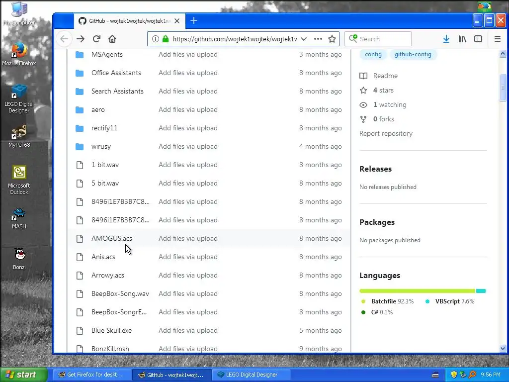This screenshot has width=509, height=382.
Task: Click the cyan VBScript language bar segment
Action: [x=481, y=291]
